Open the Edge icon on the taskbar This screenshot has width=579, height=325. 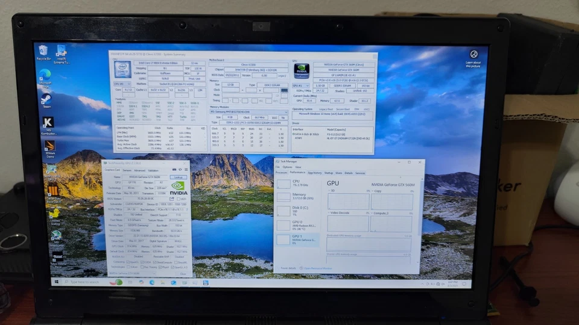pyautogui.click(x=152, y=282)
